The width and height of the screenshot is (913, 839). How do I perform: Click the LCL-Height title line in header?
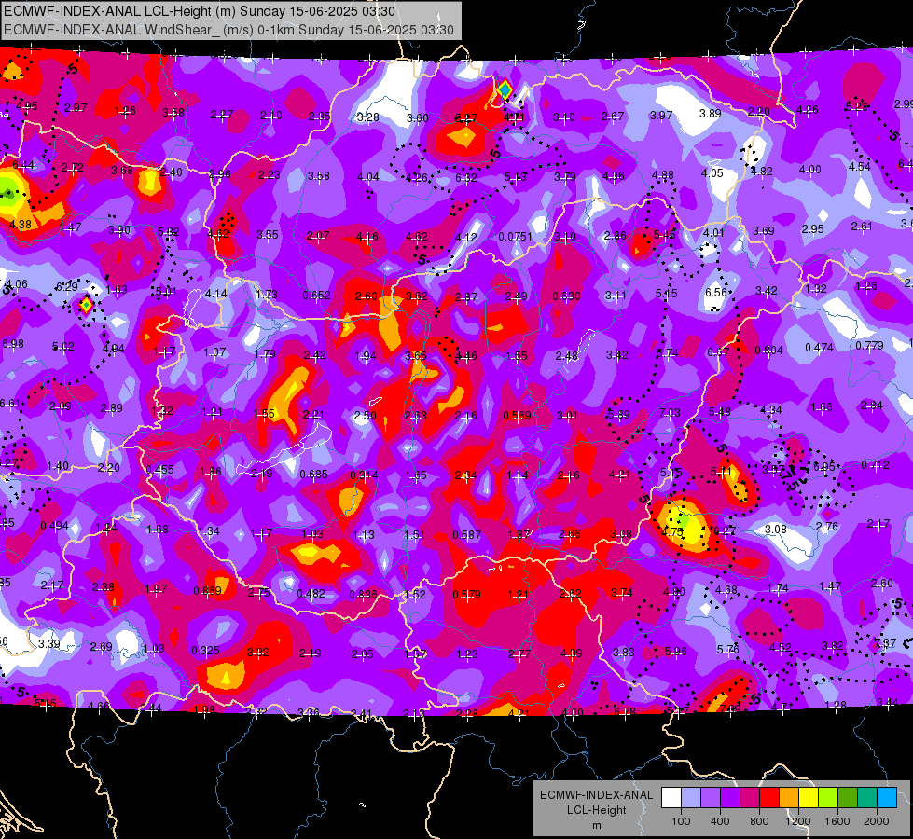(200, 11)
